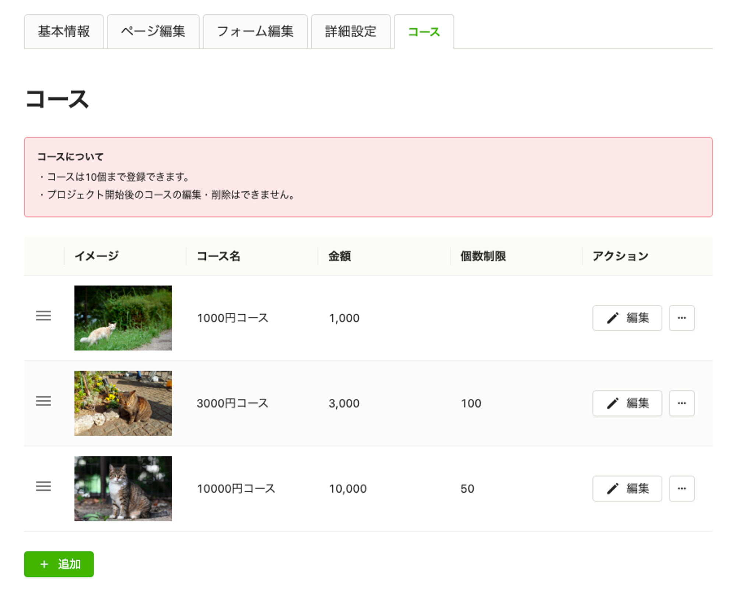Click the white cat on grass thumbnail
736x597 pixels.
tap(123, 318)
